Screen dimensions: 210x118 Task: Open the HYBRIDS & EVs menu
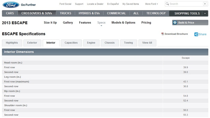(x=89, y=13)
